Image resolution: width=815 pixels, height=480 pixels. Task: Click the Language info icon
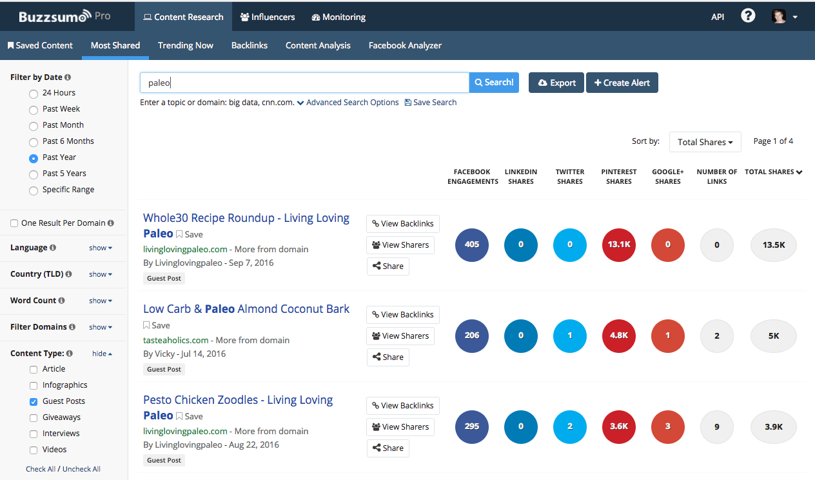coord(53,248)
